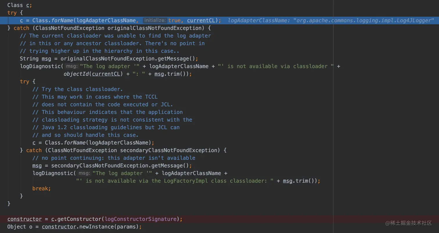The image size is (439, 233).
Task: Click comment "classloading strategy is not consistent with the"
Action: [112, 120]
